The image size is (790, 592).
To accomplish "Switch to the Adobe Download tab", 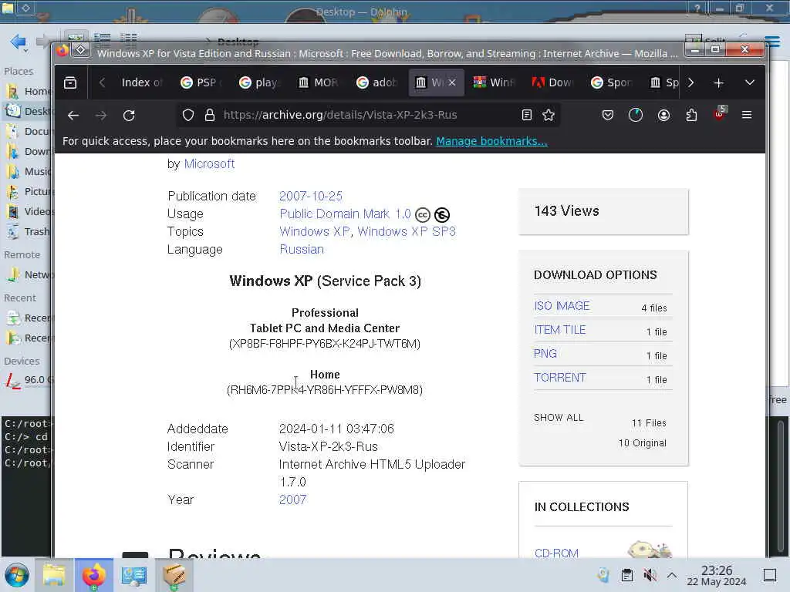I will (x=552, y=82).
